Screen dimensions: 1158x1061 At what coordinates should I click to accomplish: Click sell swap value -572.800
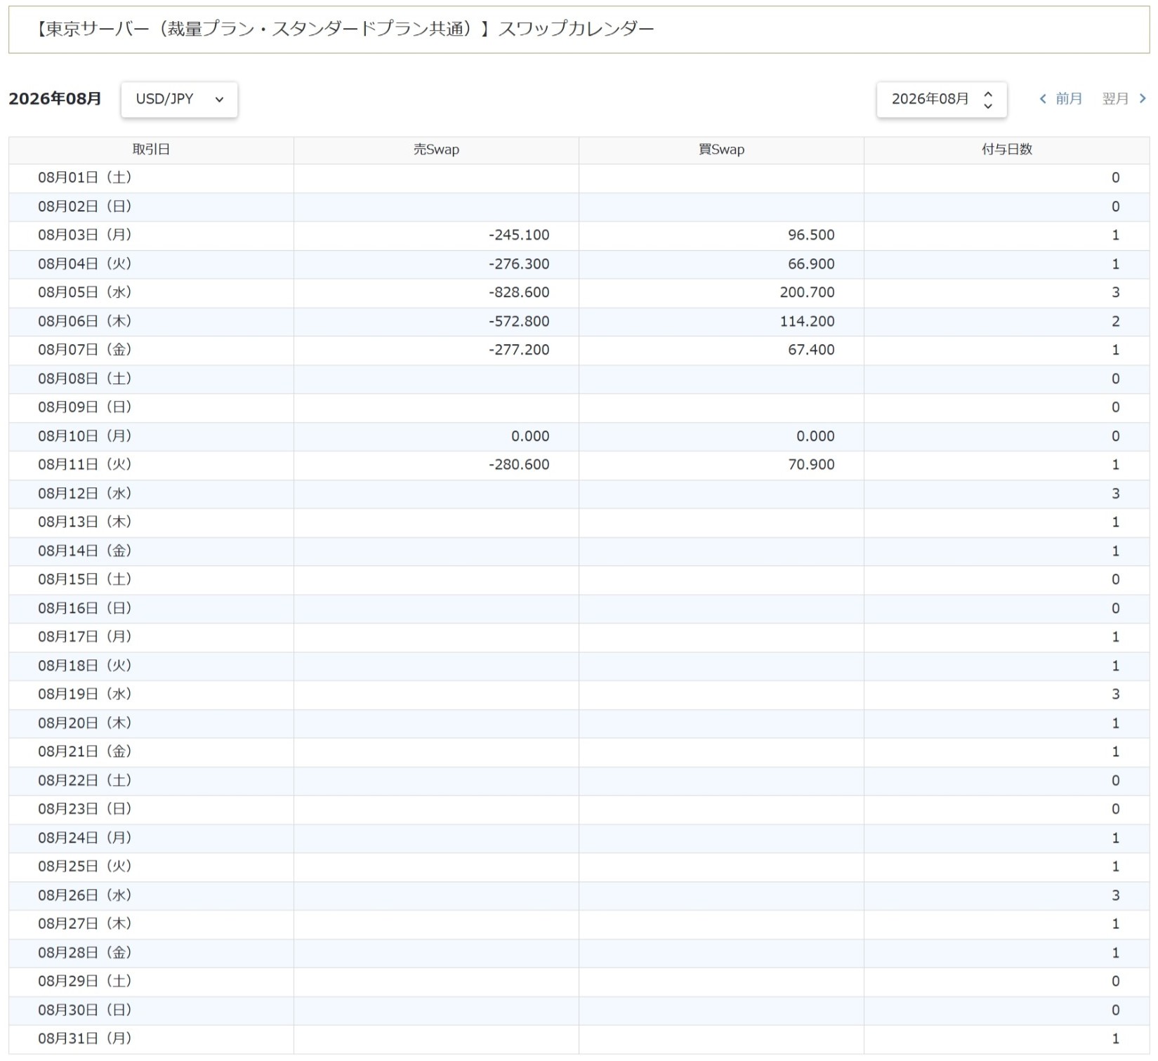(x=519, y=322)
